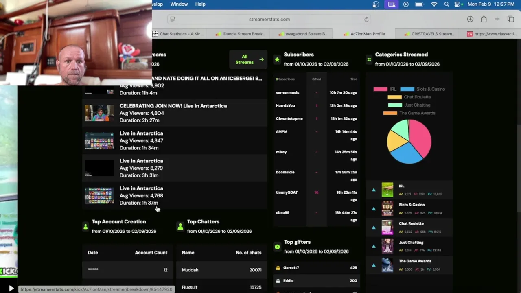Show the tab overview icon
This screenshot has height=293, width=521.
511,19
